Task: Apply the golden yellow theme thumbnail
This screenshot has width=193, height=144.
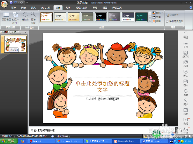Action: click(x=74, y=17)
